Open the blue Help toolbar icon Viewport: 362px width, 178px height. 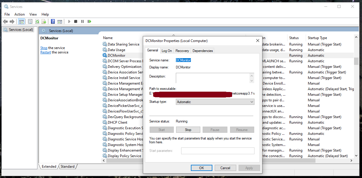tap(53, 21)
